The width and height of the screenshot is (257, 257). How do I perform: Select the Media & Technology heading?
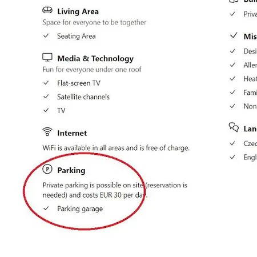coord(95,59)
